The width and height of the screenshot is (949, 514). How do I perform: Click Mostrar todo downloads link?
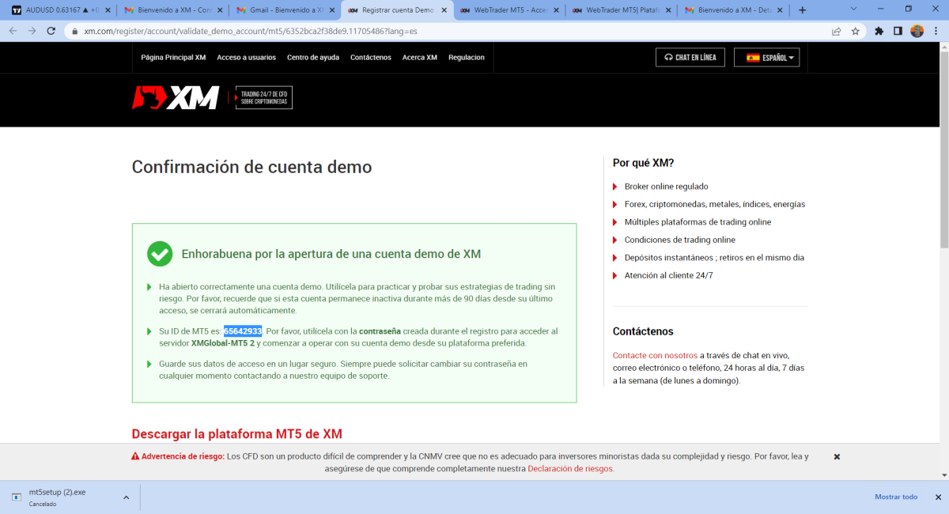pyautogui.click(x=896, y=497)
